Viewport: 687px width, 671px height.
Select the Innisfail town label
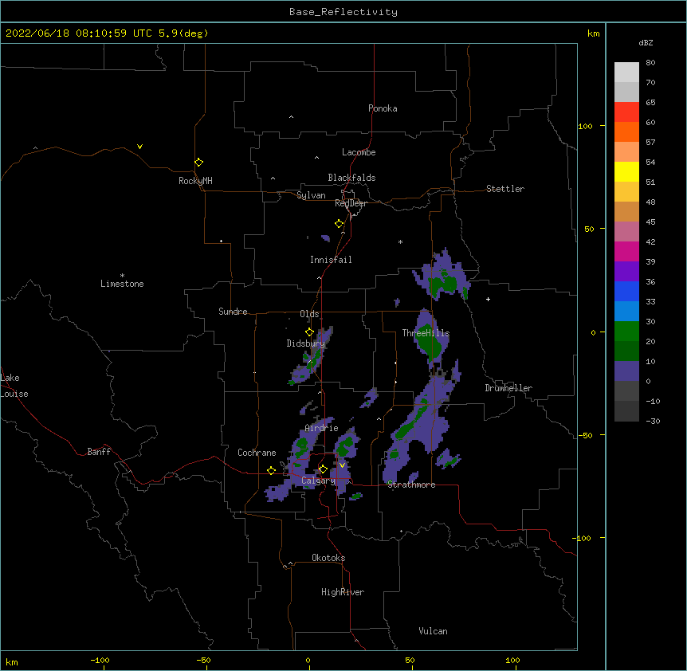331,260
